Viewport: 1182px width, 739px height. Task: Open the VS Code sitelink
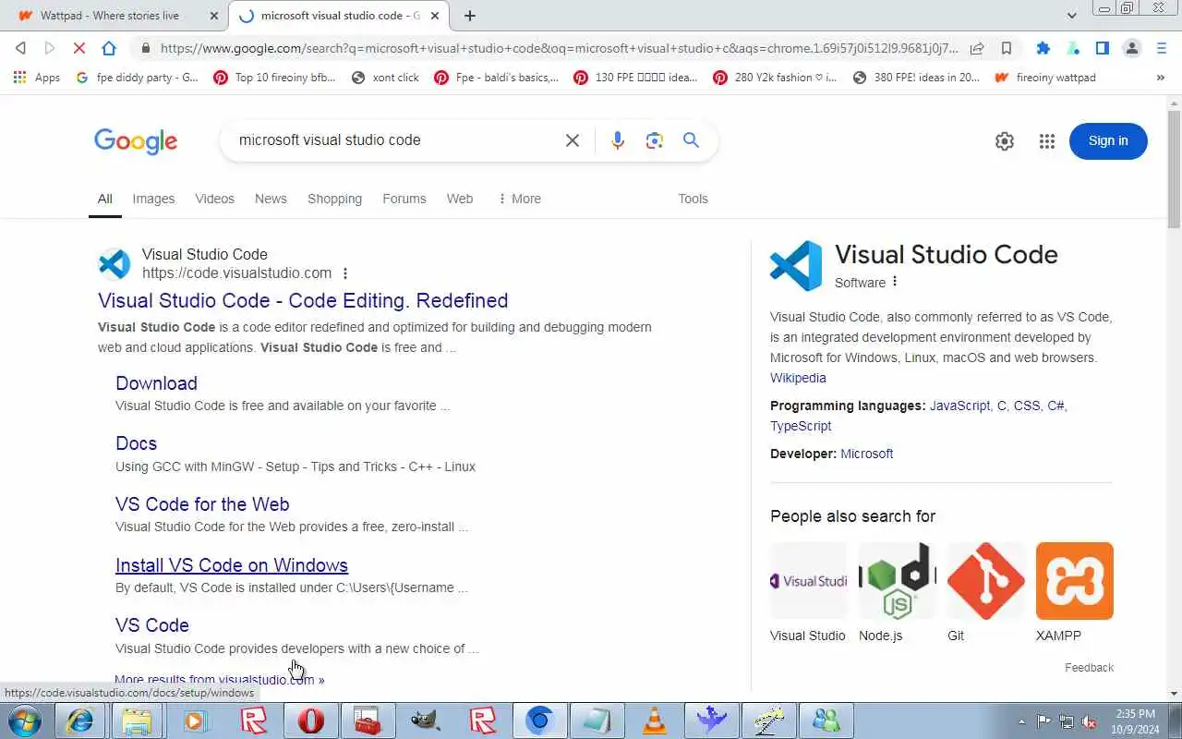pos(152,625)
